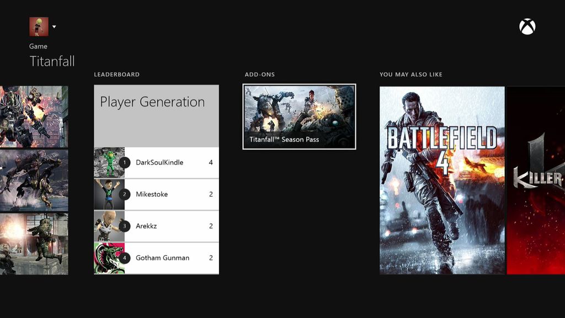Select Arekkz's score value of 2
Screen dimensions: 565x318
(210, 226)
